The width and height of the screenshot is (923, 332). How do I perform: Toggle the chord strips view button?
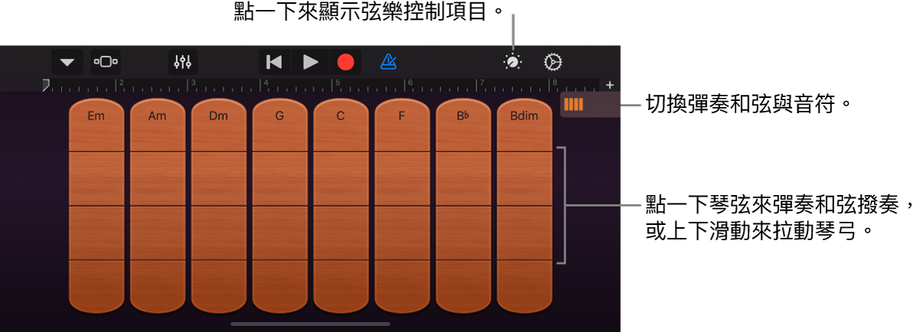tap(574, 104)
